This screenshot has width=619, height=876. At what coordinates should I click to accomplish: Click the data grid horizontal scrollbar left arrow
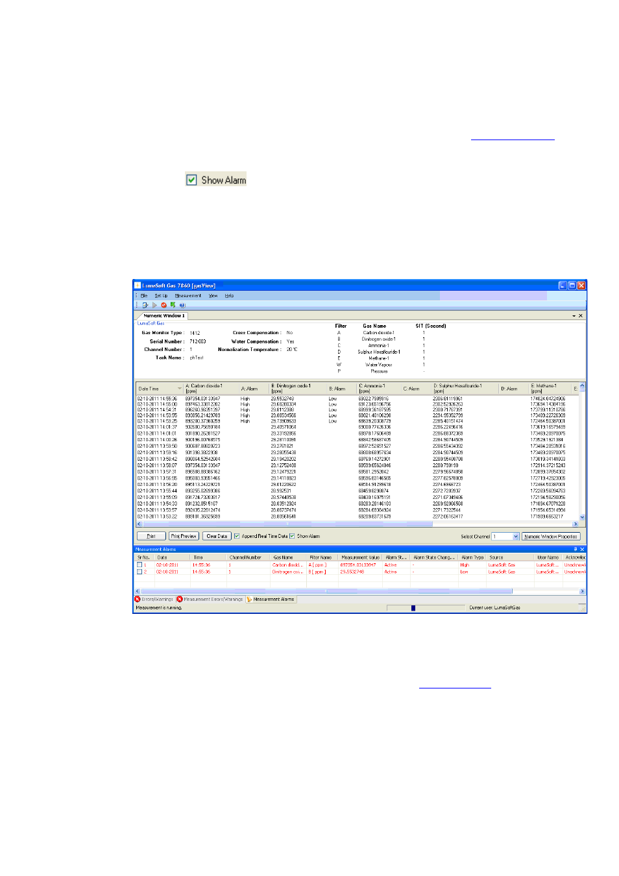[140, 524]
